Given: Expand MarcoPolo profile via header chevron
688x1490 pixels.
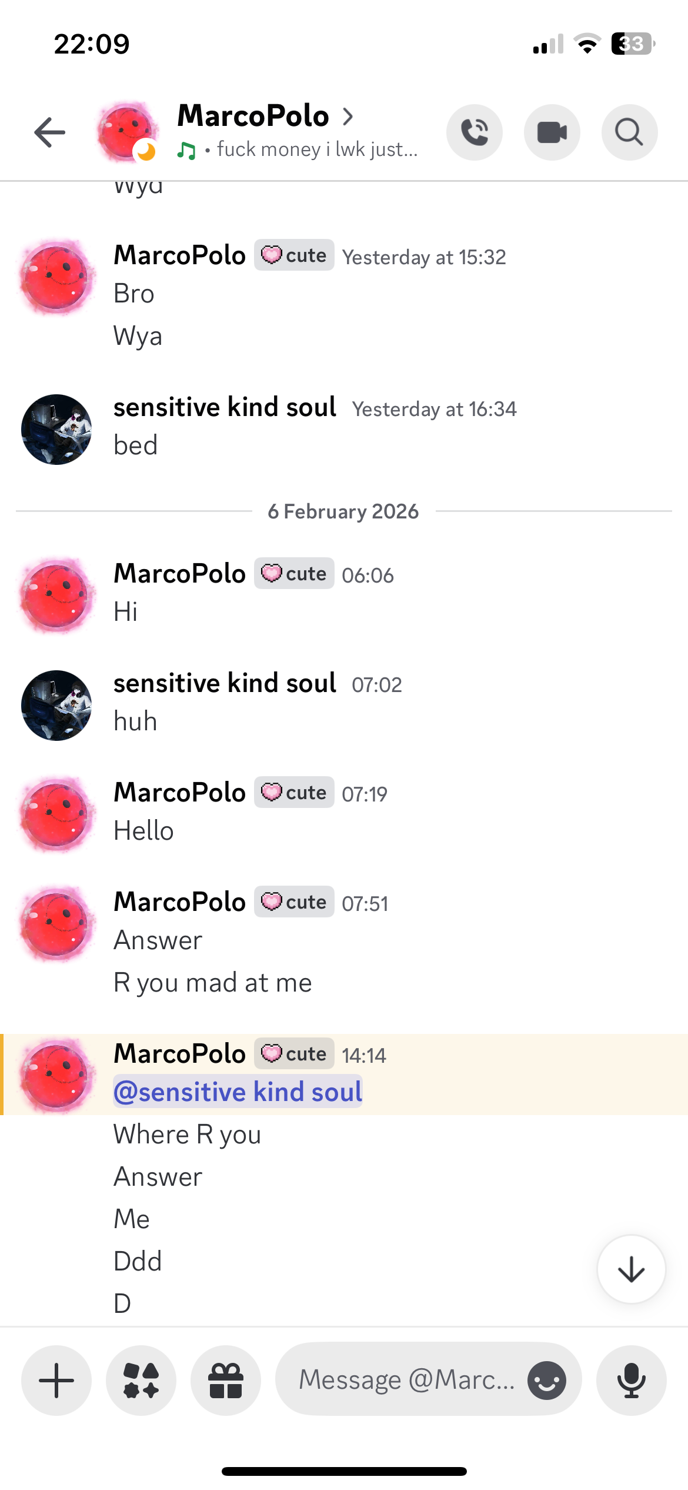Looking at the screenshot, I should [x=348, y=117].
